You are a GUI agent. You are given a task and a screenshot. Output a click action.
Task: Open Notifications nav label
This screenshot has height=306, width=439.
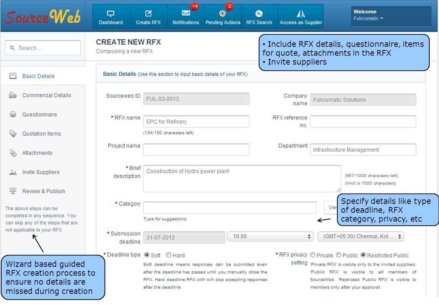click(x=186, y=23)
